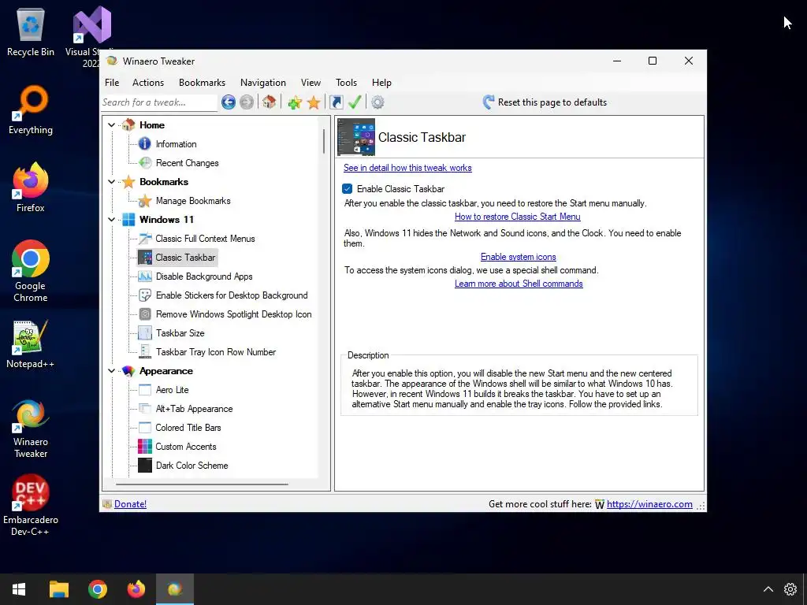The width and height of the screenshot is (807, 605).
Task: Open 'Learn more about Shell commands' link
Action: [x=519, y=284]
